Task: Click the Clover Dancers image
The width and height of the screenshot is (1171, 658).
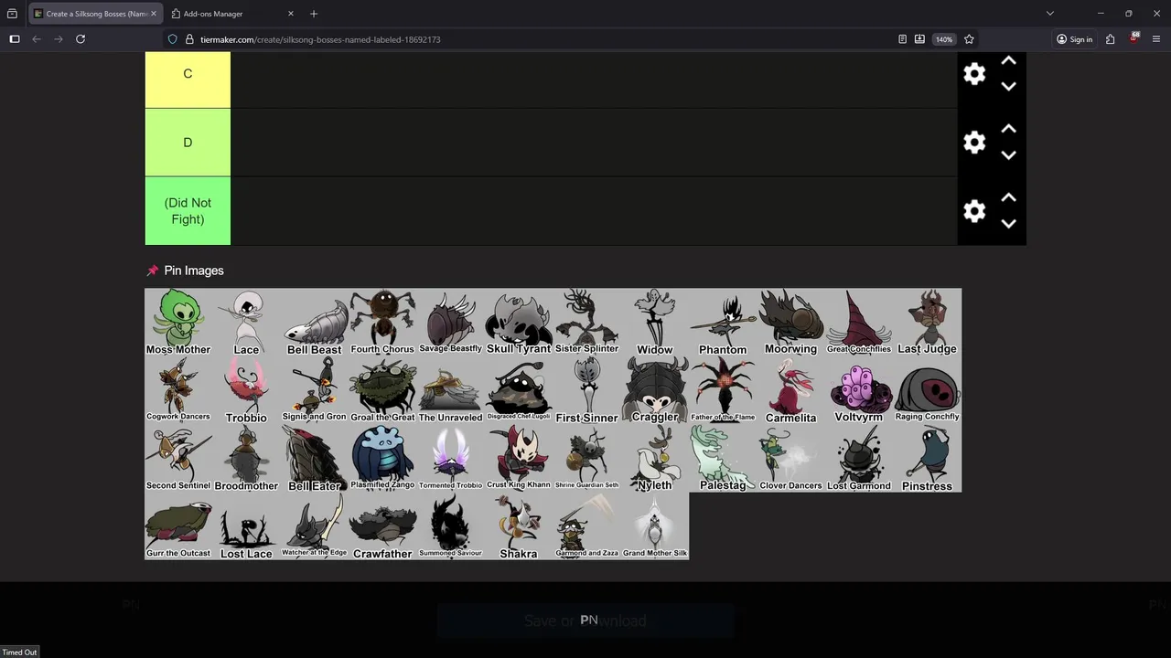Action: click(x=790, y=459)
